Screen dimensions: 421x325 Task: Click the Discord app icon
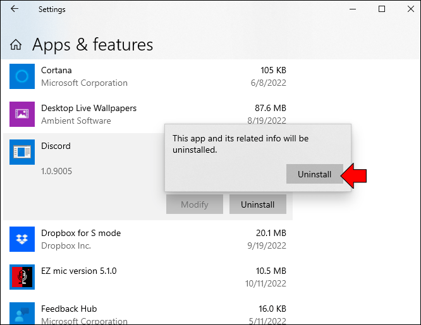click(22, 152)
